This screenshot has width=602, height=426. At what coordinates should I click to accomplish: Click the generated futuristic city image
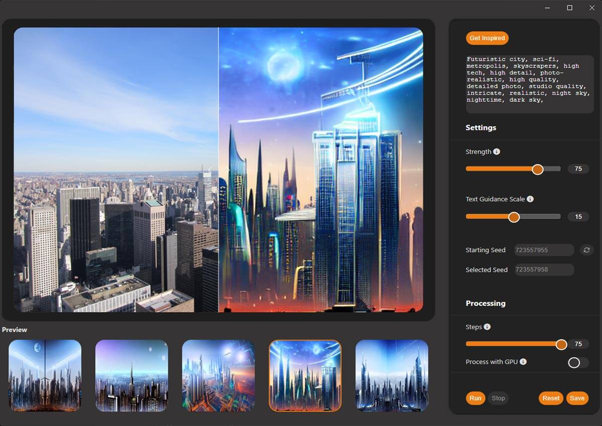pyautogui.click(x=321, y=170)
